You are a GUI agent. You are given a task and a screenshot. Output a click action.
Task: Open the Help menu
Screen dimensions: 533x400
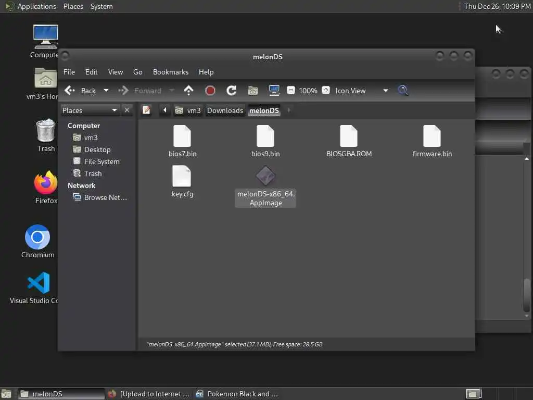[206, 72]
